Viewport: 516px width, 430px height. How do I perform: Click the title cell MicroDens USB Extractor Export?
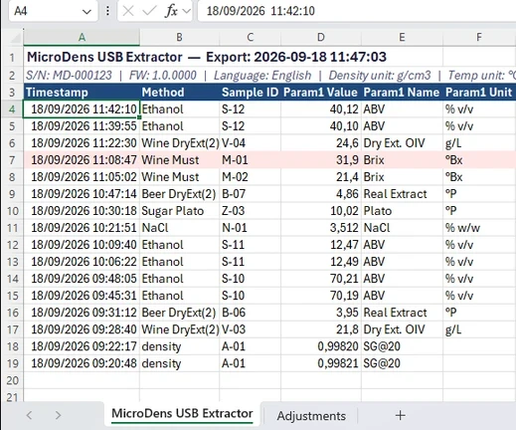pyautogui.click(x=207, y=57)
